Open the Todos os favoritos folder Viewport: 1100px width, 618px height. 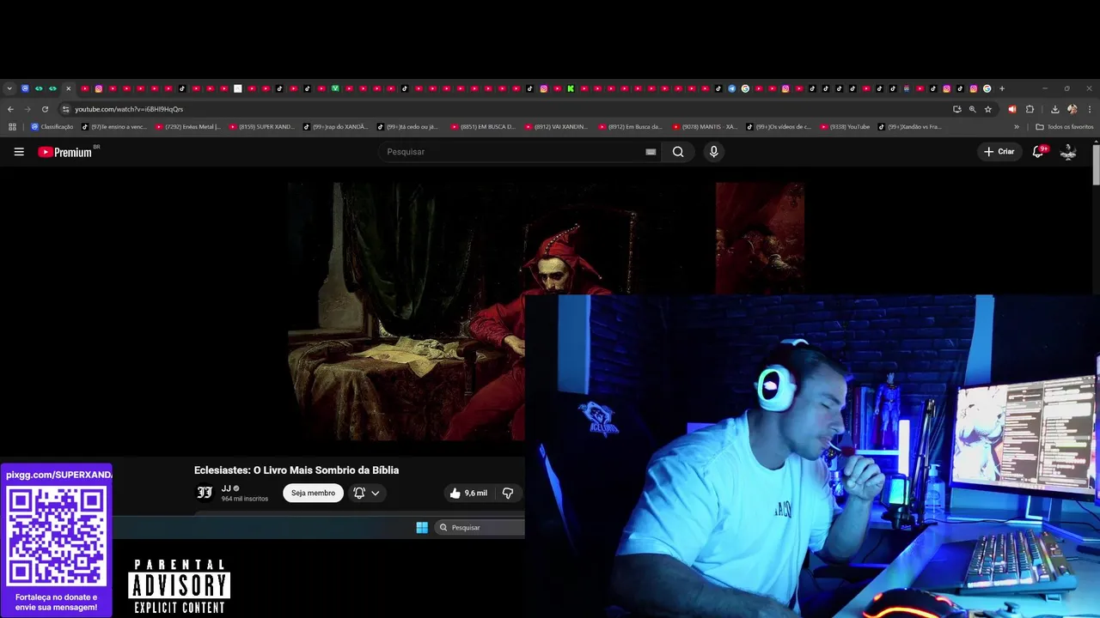click(1065, 127)
